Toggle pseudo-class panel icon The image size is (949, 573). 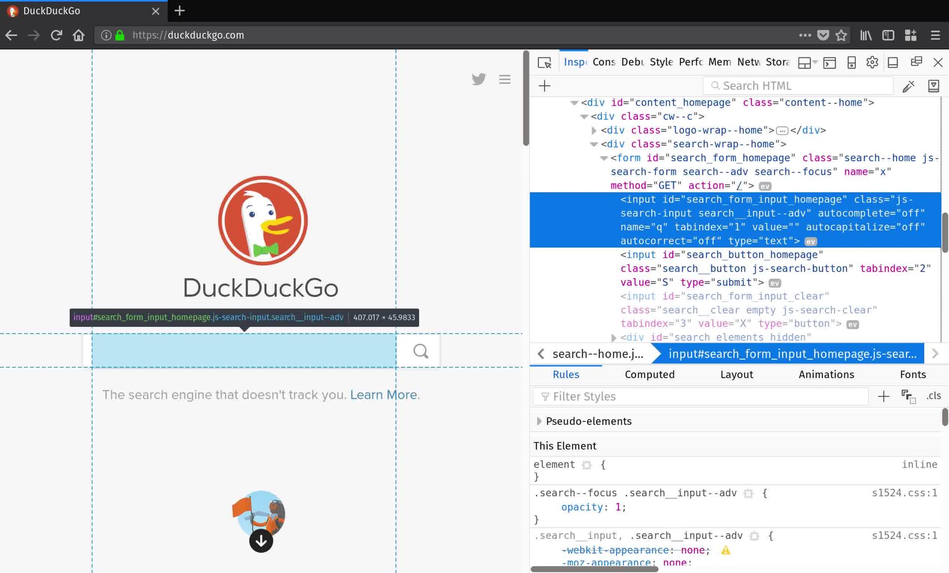tap(908, 396)
